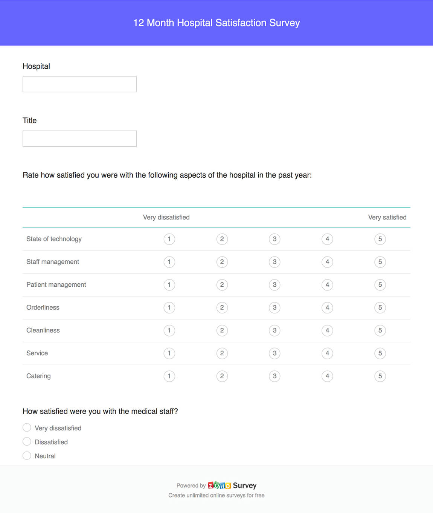Rate Patient management as 2
Screen dimensions: 433x513
222,285
